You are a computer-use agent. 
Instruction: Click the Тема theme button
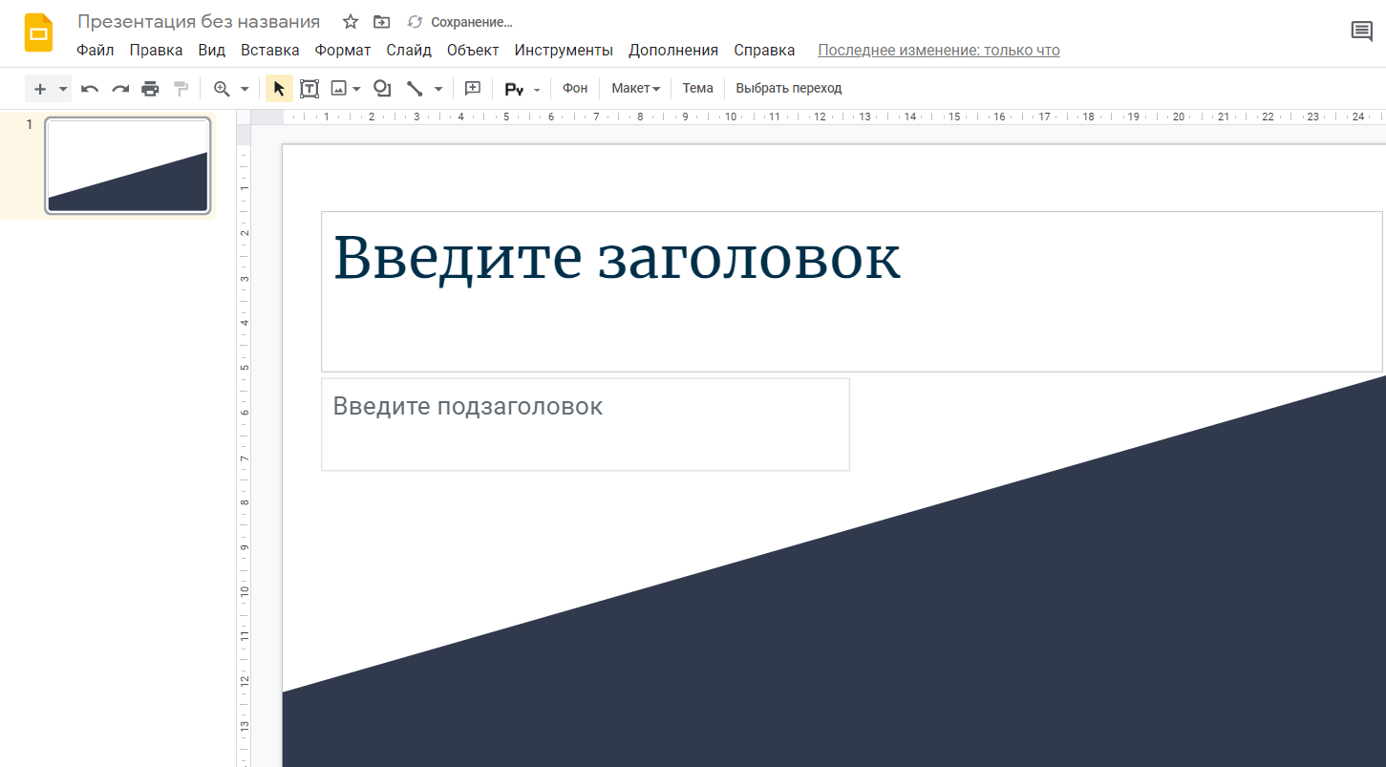click(697, 88)
